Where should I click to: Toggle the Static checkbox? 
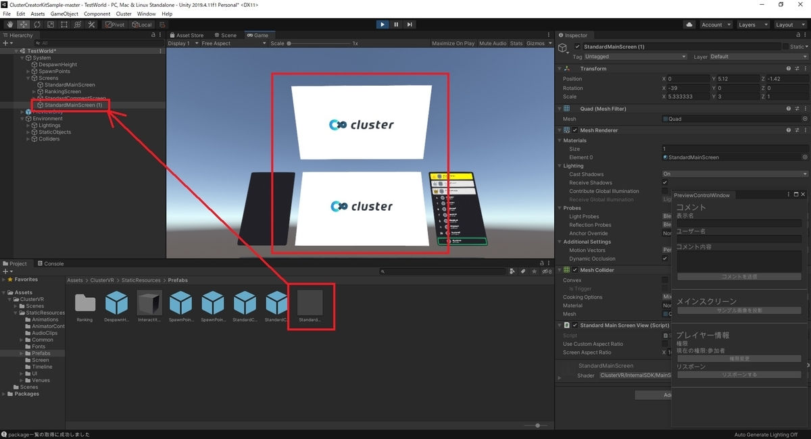(785, 47)
